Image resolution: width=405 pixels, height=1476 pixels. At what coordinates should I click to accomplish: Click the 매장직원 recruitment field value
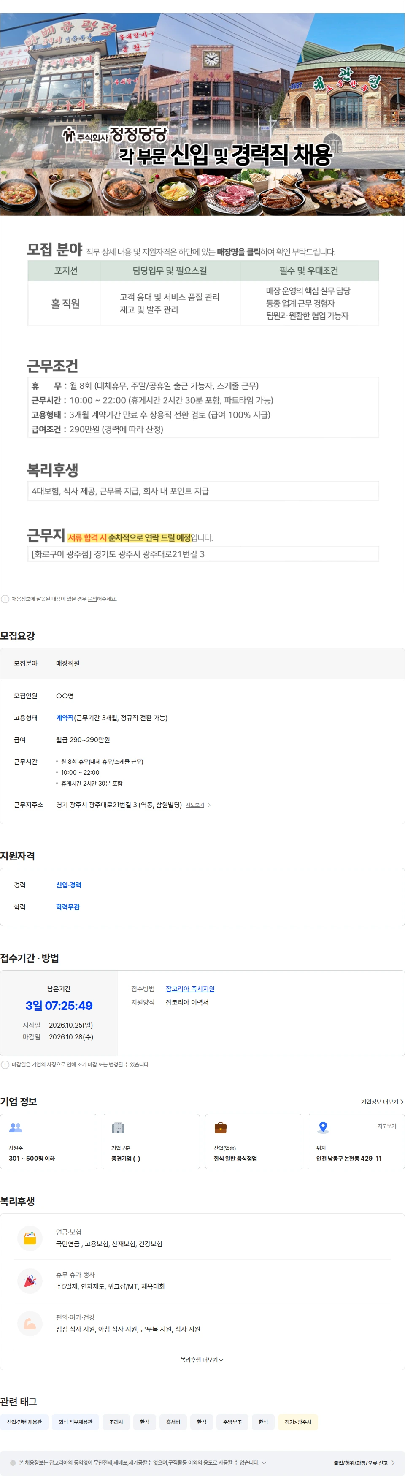click(x=67, y=663)
